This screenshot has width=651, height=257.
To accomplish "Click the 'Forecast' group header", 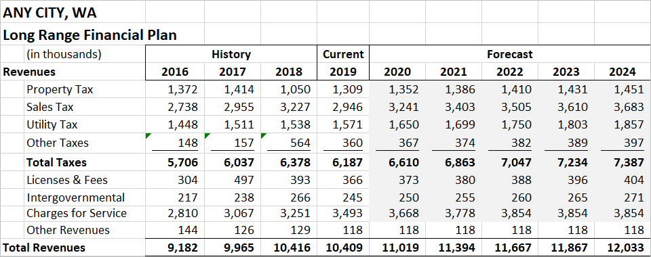I will click(x=509, y=54).
